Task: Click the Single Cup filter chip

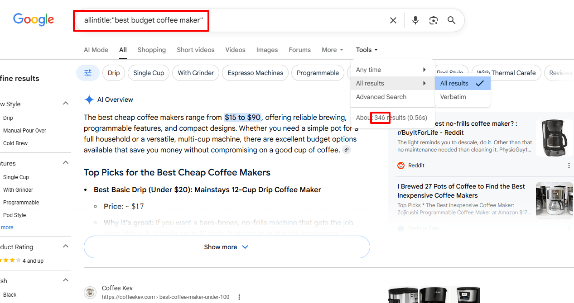Action: (x=149, y=73)
